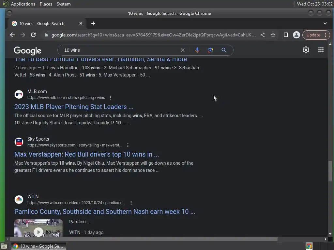Click the scroll up arrow

click(330, 44)
